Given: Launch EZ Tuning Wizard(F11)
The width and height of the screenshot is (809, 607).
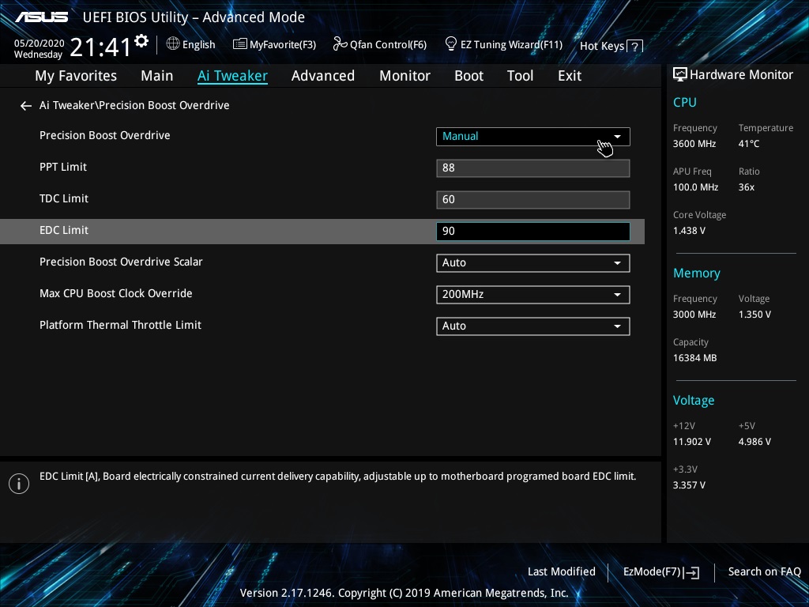Looking at the screenshot, I should tap(511, 45).
